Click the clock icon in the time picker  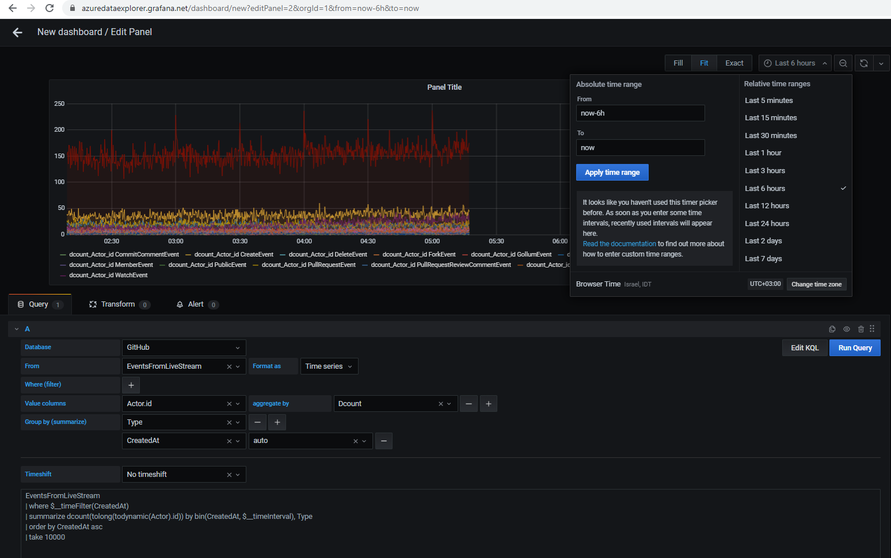[768, 63]
